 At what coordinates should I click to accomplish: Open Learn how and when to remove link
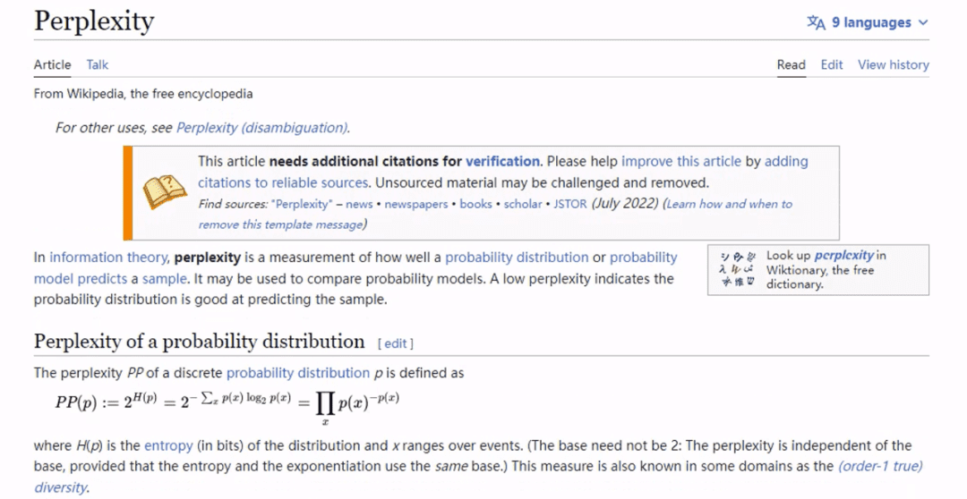coord(730,204)
